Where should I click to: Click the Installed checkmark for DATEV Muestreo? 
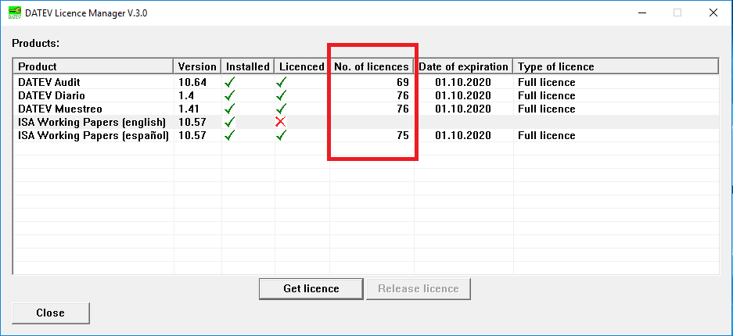tap(229, 109)
